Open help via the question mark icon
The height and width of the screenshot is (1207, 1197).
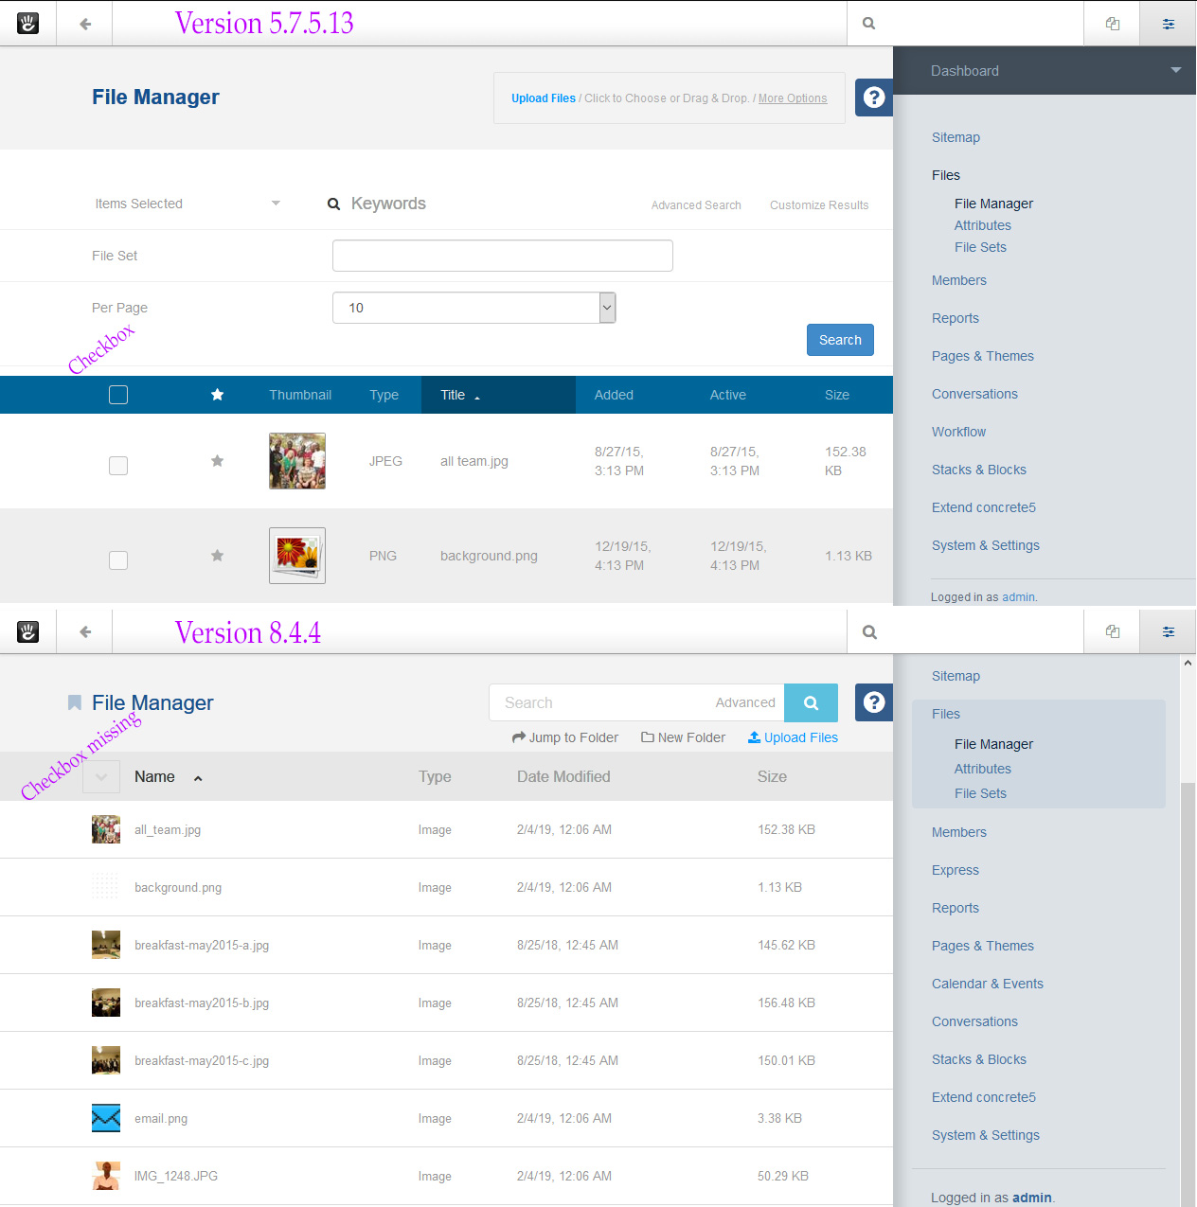pyautogui.click(x=873, y=98)
